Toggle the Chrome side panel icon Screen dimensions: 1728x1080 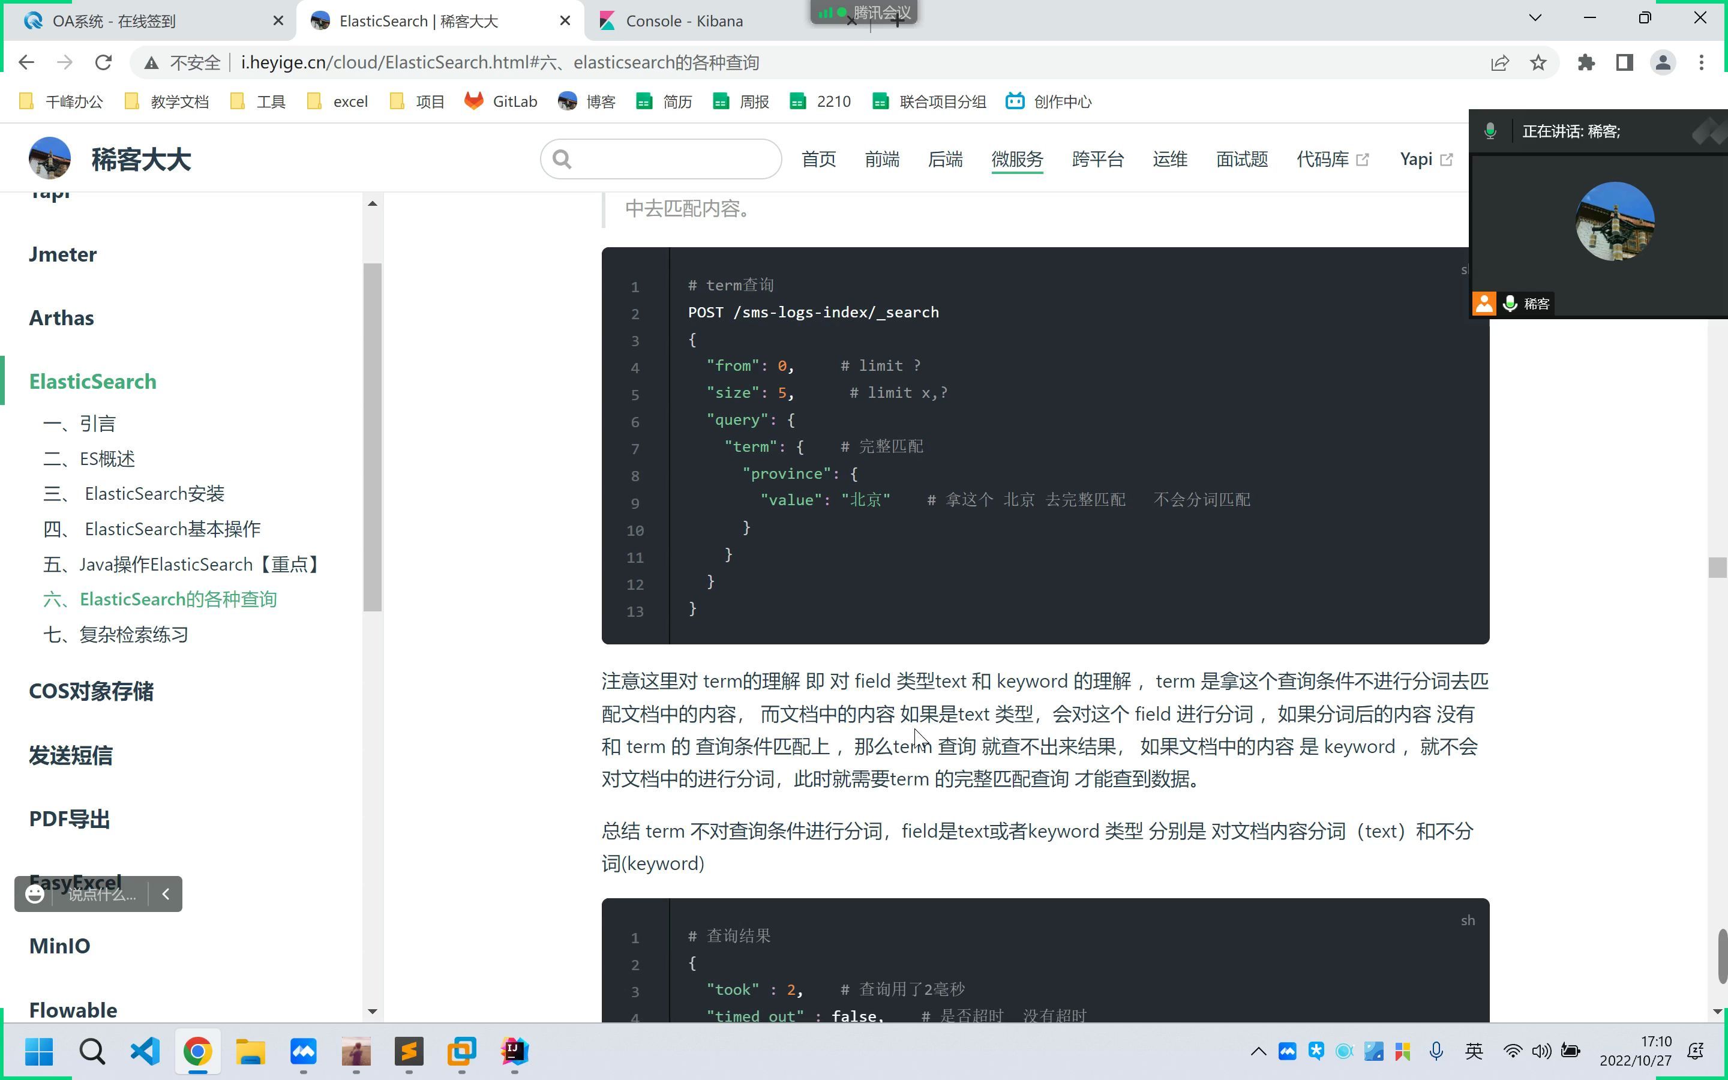(1624, 63)
